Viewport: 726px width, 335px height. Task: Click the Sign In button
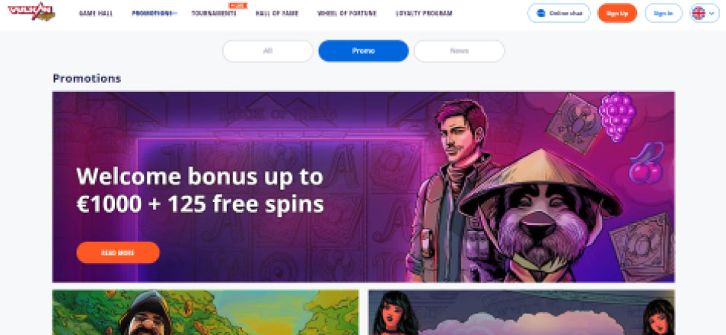663,14
